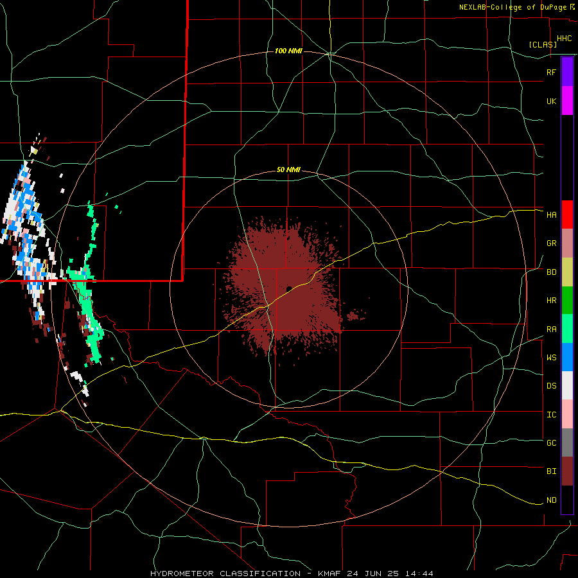Viewport: 578px width, 578px height.
Task: Click the RA legend label
Action: tap(551, 329)
